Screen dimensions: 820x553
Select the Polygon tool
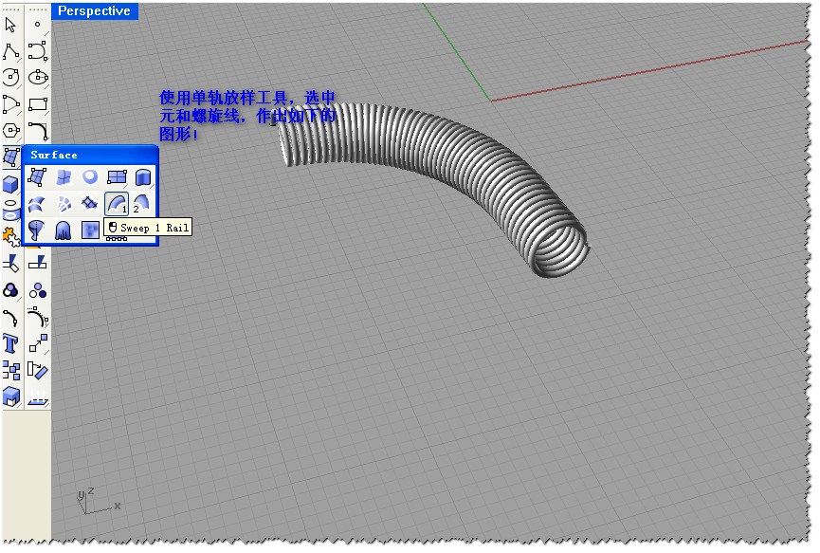(x=11, y=130)
